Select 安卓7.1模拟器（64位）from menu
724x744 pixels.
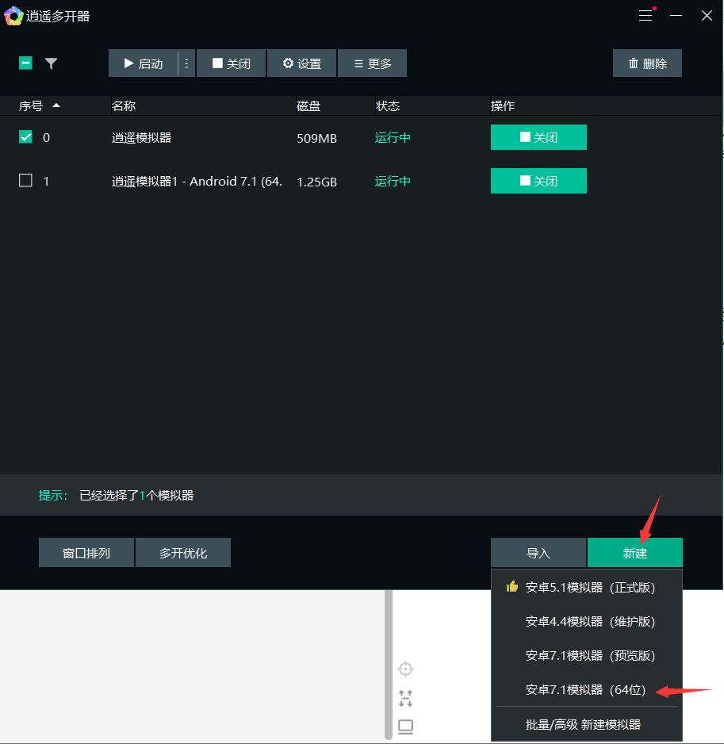(x=587, y=689)
